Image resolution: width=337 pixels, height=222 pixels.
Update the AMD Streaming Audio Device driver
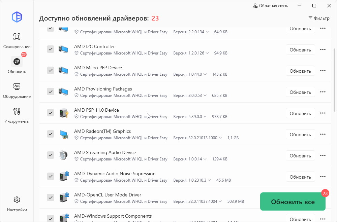pyautogui.click(x=300, y=156)
